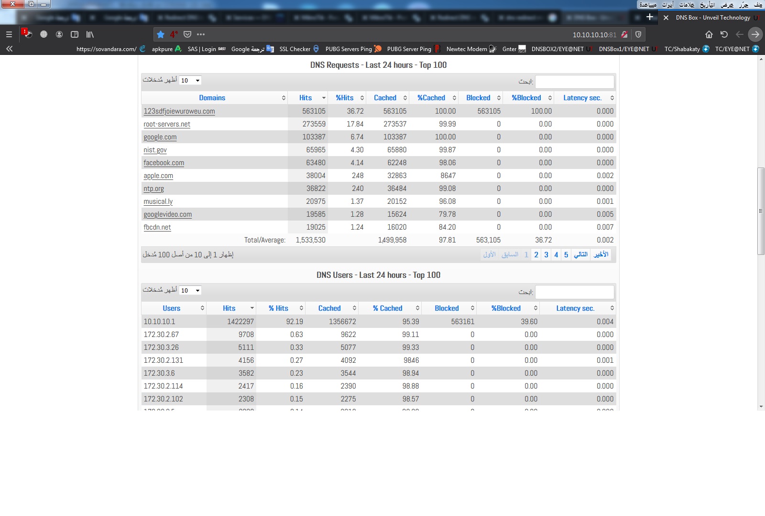Screen dimensions: 765x516
Task: Open the Google ترجمة bookmark
Action: 252,49
